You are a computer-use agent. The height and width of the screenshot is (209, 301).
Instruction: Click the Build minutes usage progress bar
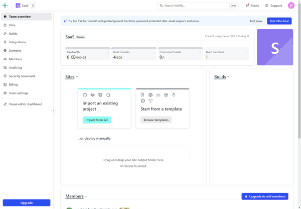134,48
